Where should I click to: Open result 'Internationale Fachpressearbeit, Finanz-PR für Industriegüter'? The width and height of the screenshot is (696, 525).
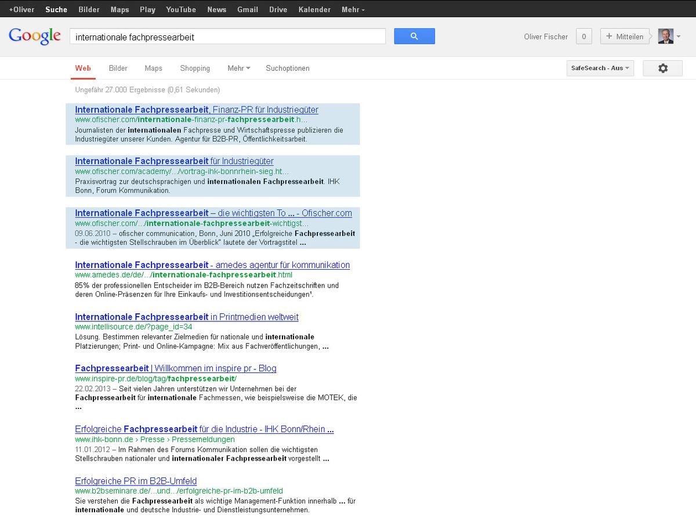coord(197,110)
